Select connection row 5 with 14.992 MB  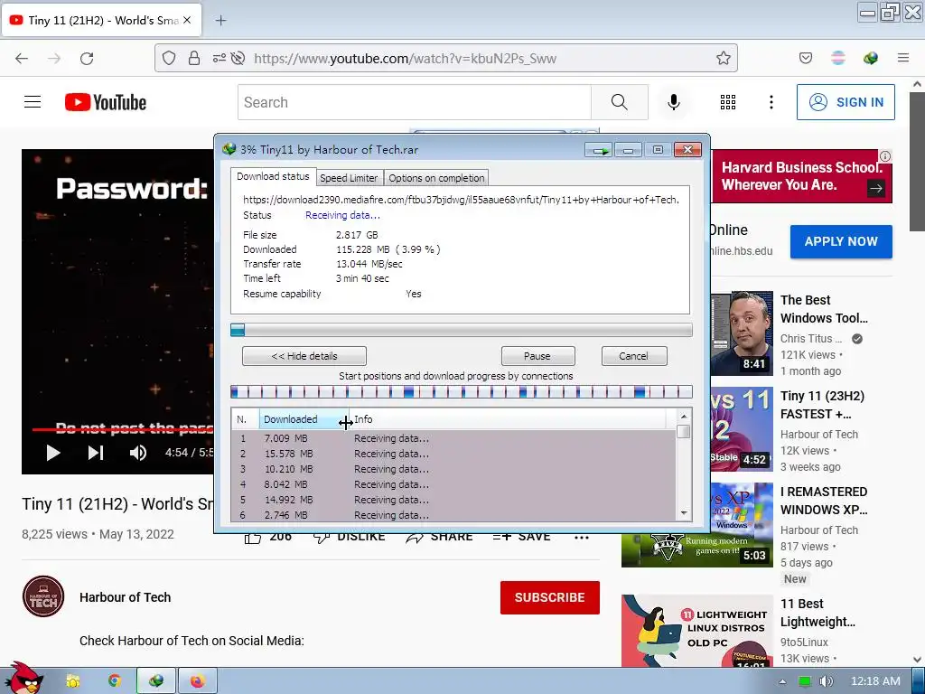453,500
